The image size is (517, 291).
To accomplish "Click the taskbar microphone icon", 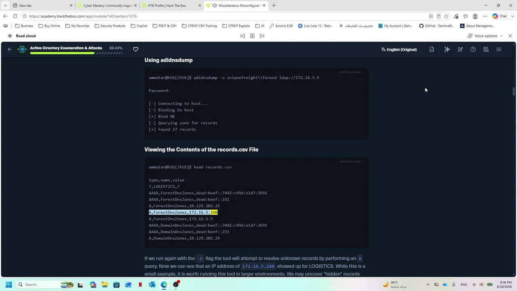I will 454,285.
